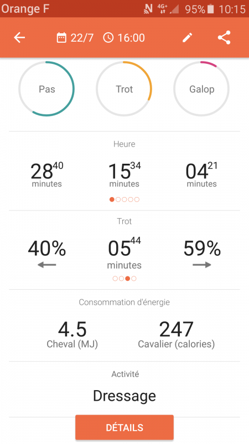The width and height of the screenshot is (249, 444).
Task: Select the Trot gait circle
Action: pos(124,89)
